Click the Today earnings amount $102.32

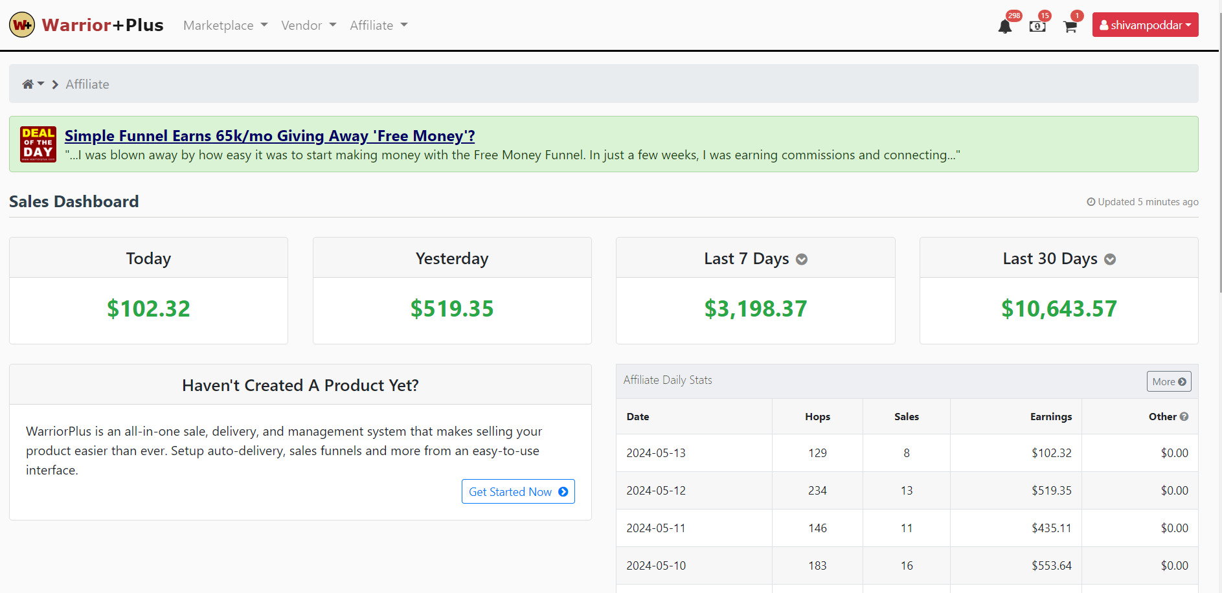pyautogui.click(x=148, y=309)
